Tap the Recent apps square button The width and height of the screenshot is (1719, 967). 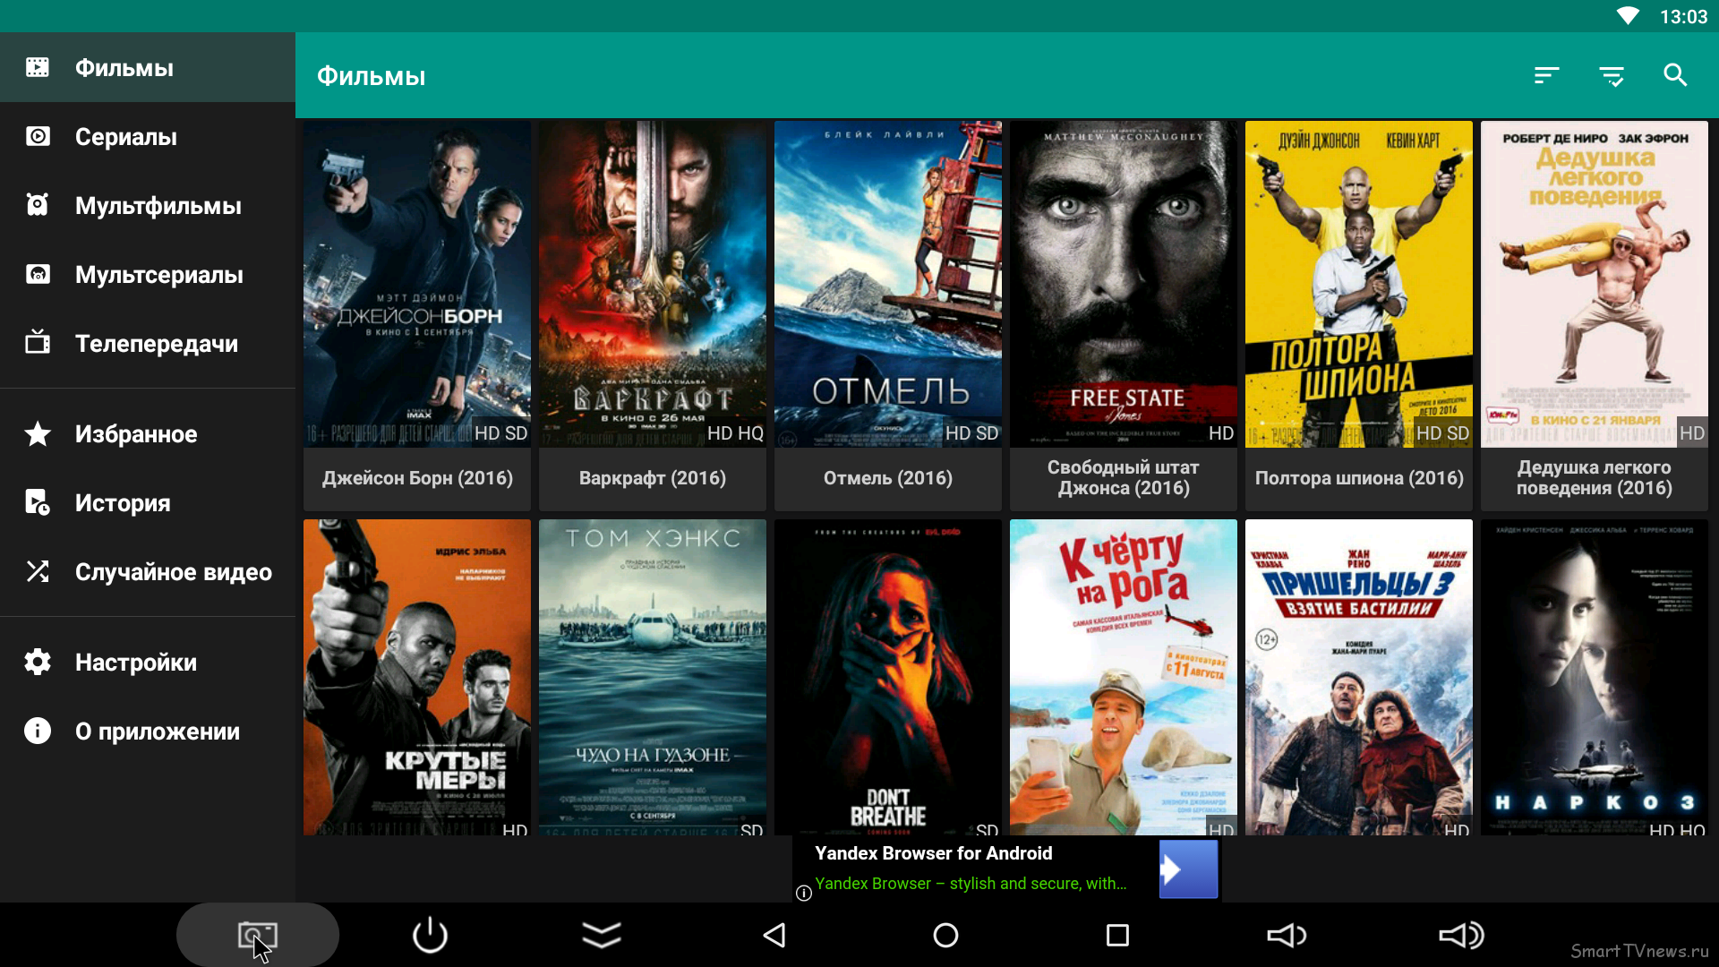1117,936
